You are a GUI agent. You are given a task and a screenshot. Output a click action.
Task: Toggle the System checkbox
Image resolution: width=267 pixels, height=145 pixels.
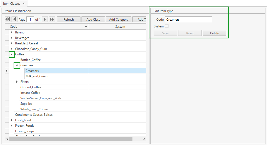pos(167,26)
